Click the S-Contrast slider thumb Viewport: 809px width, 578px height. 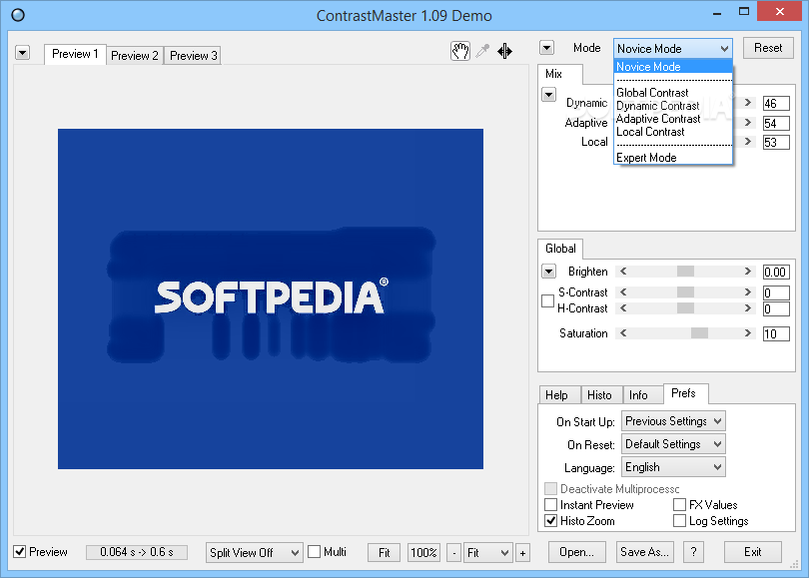click(686, 292)
